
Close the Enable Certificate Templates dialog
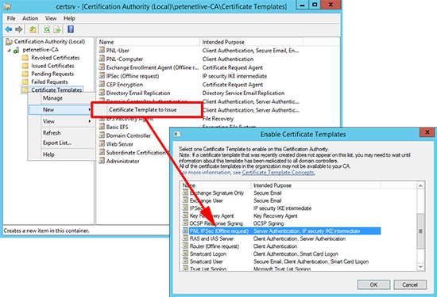(427, 132)
